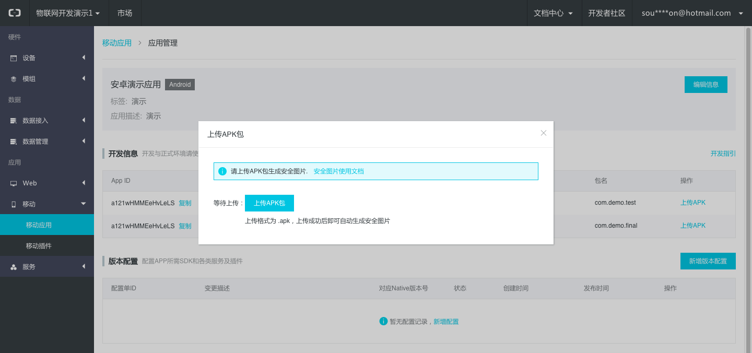752x353 pixels.
Task: Click the Web monitor icon in sidebar
Action: (x=14, y=183)
